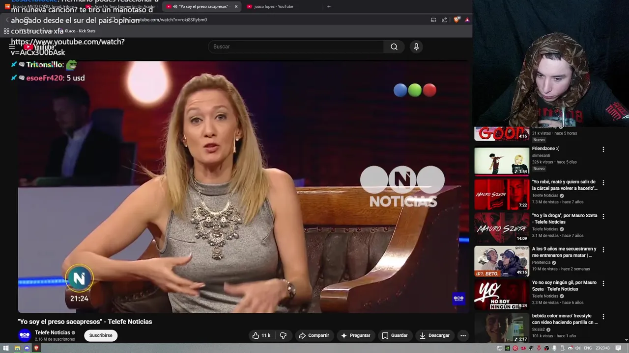Switch to Asar Un Toro Enorme tab
This screenshot has width=629, height=353.
(x=122, y=6)
